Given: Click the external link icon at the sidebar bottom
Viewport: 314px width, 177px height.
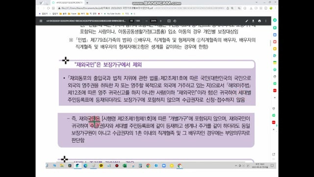Looking at the screenshot, I should tap(274, 154).
